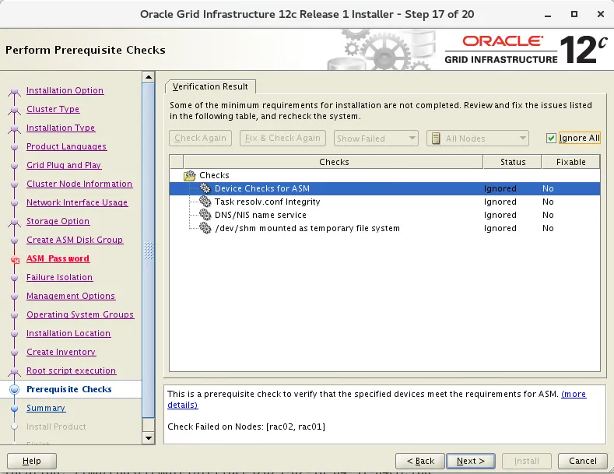Toggle the Ignore All checkbox
614x474 pixels.
551,139
